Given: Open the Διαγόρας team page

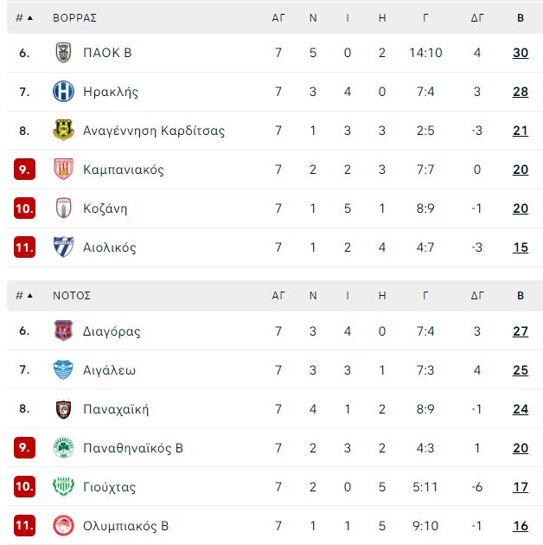Looking at the screenshot, I should (x=112, y=331).
